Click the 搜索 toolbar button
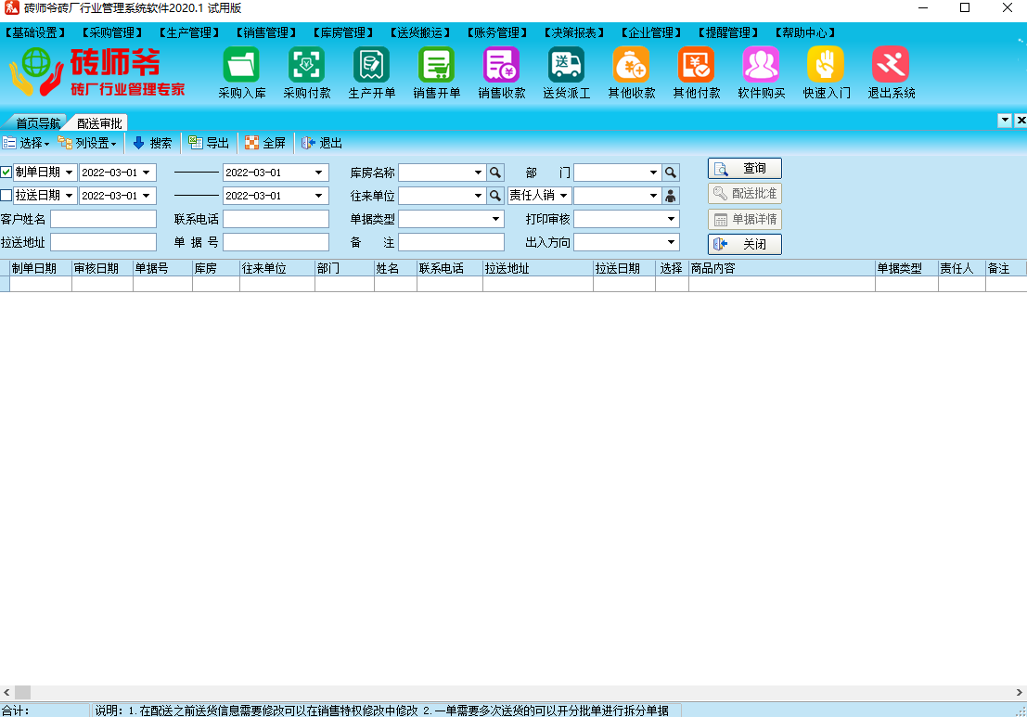Viewport: 1027px width, 717px height. coord(152,143)
